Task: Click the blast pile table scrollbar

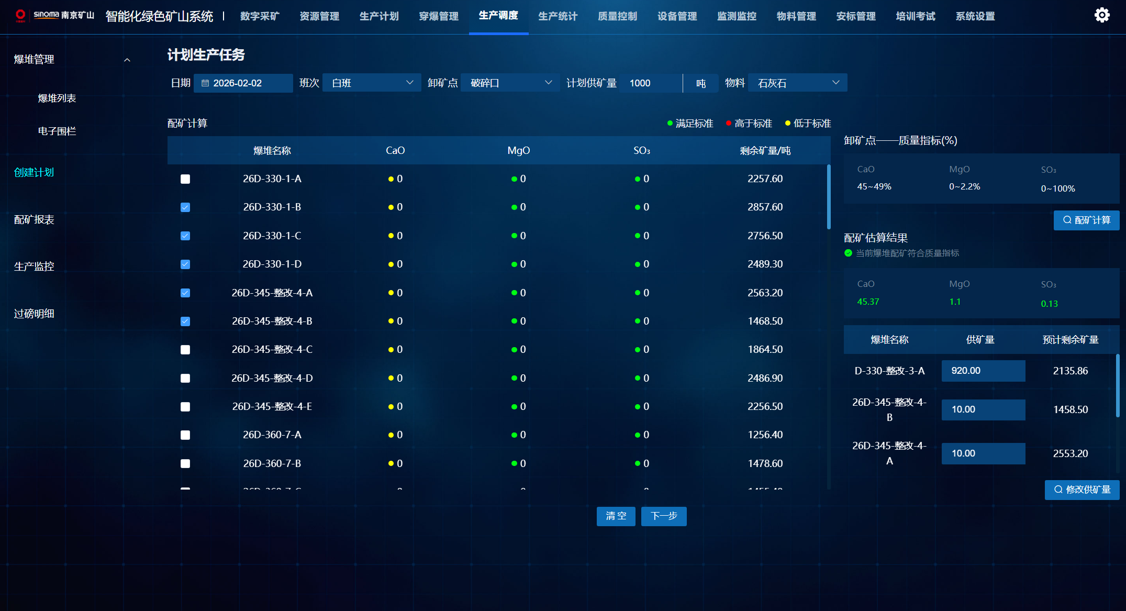Action: (x=829, y=197)
